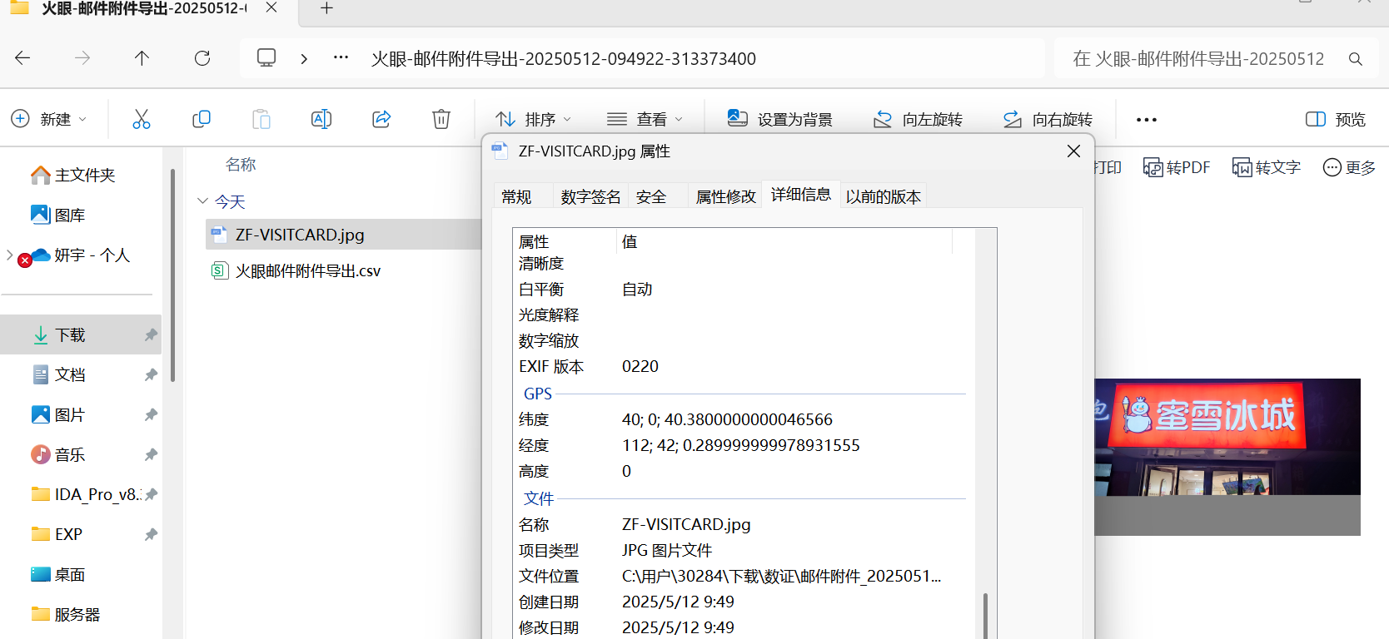This screenshot has width=1389, height=639.
Task: Switch to the 以前的版本 tab
Action: [884, 196]
